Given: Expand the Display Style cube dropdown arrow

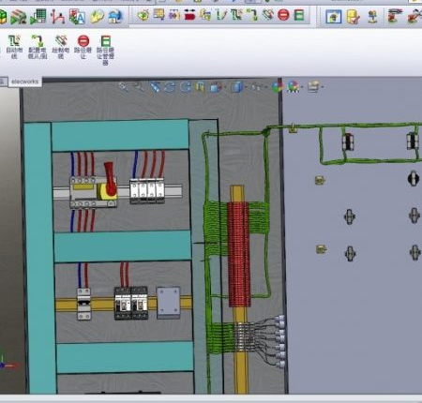Looking at the screenshot, I should (x=246, y=87).
